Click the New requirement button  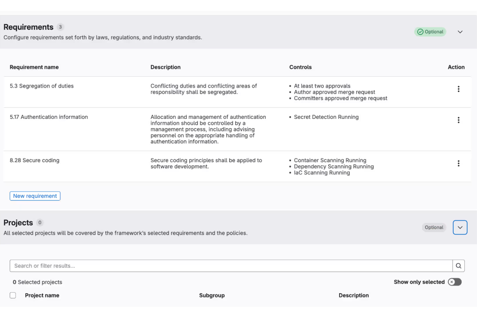click(35, 196)
